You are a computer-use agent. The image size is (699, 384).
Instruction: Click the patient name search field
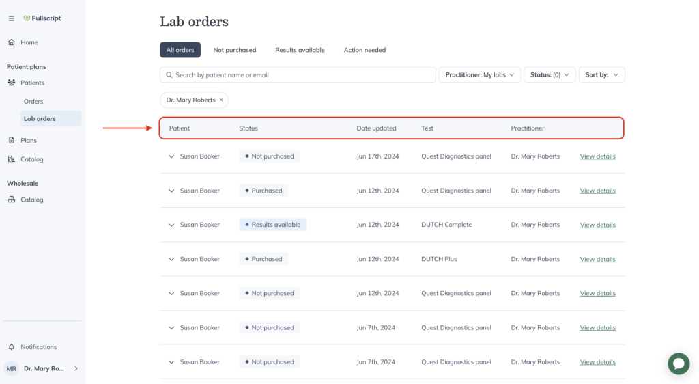(x=298, y=75)
